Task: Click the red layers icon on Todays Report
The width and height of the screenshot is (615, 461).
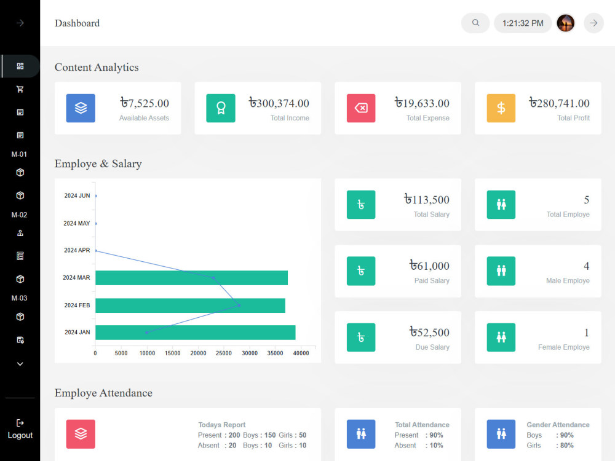Action: tap(81, 434)
